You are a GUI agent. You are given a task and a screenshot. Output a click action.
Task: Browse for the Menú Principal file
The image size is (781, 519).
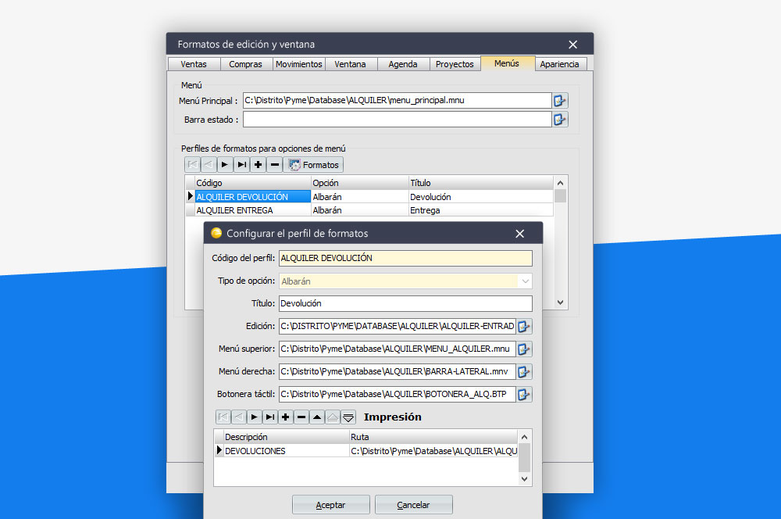560,101
